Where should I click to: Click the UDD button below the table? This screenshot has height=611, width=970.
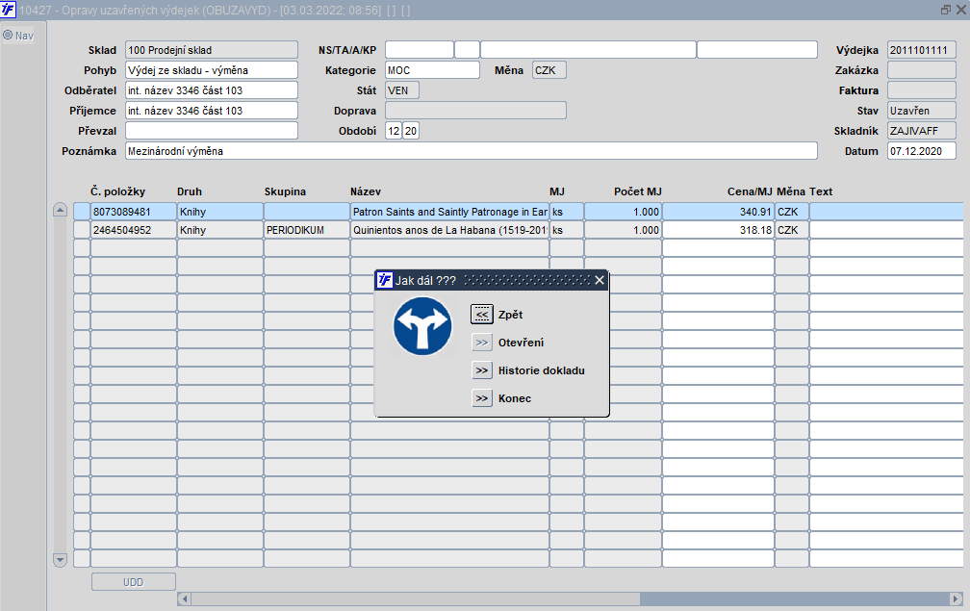(x=133, y=582)
